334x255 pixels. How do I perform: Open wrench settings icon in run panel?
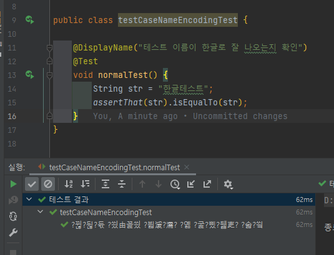coord(13,233)
